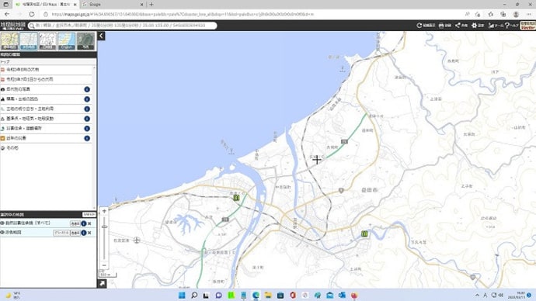Toggle visibility eye of first selected layer
The width and height of the screenshot is (536, 301).
(2, 223)
